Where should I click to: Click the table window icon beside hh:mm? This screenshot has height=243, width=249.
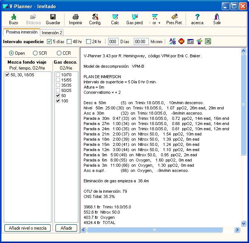190,42
